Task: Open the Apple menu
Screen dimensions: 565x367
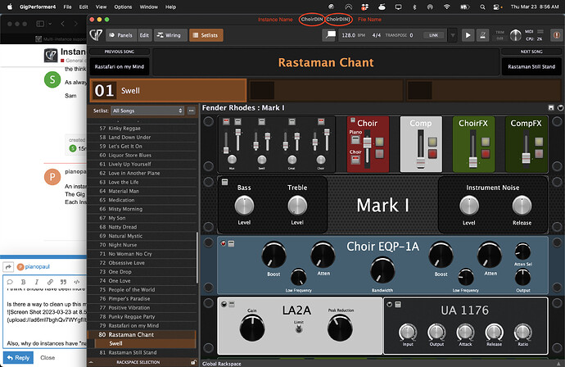Action: (10, 7)
